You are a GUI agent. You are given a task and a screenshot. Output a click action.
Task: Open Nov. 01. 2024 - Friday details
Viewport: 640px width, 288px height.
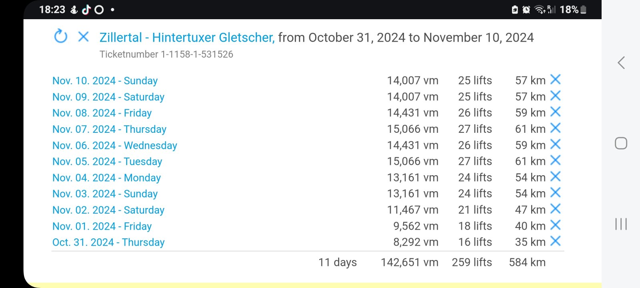102,226
